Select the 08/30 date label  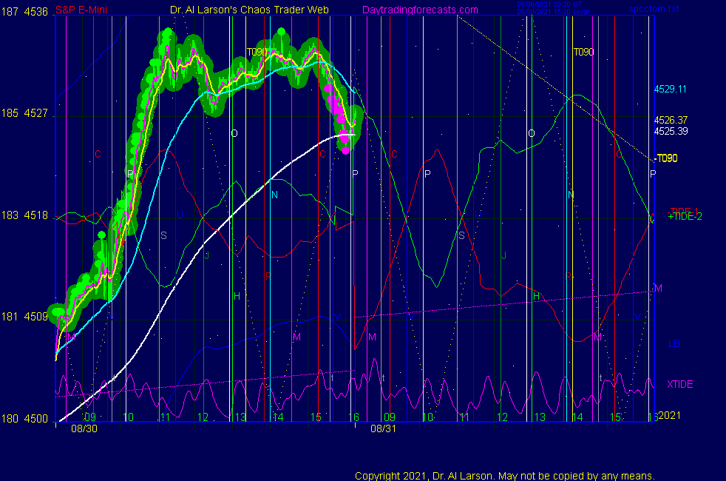pos(81,428)
